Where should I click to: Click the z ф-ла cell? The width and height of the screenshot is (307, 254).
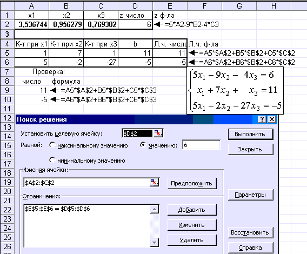pyautogui.click(x=170, y=15)
